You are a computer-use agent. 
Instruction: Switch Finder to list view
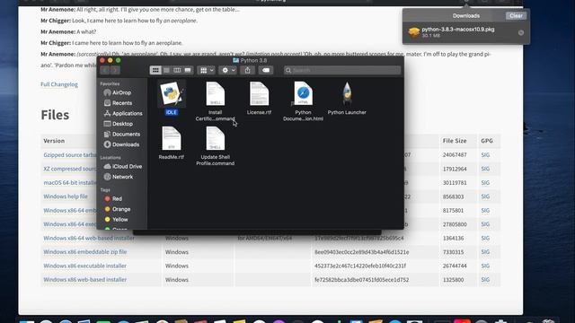[166, 70]
